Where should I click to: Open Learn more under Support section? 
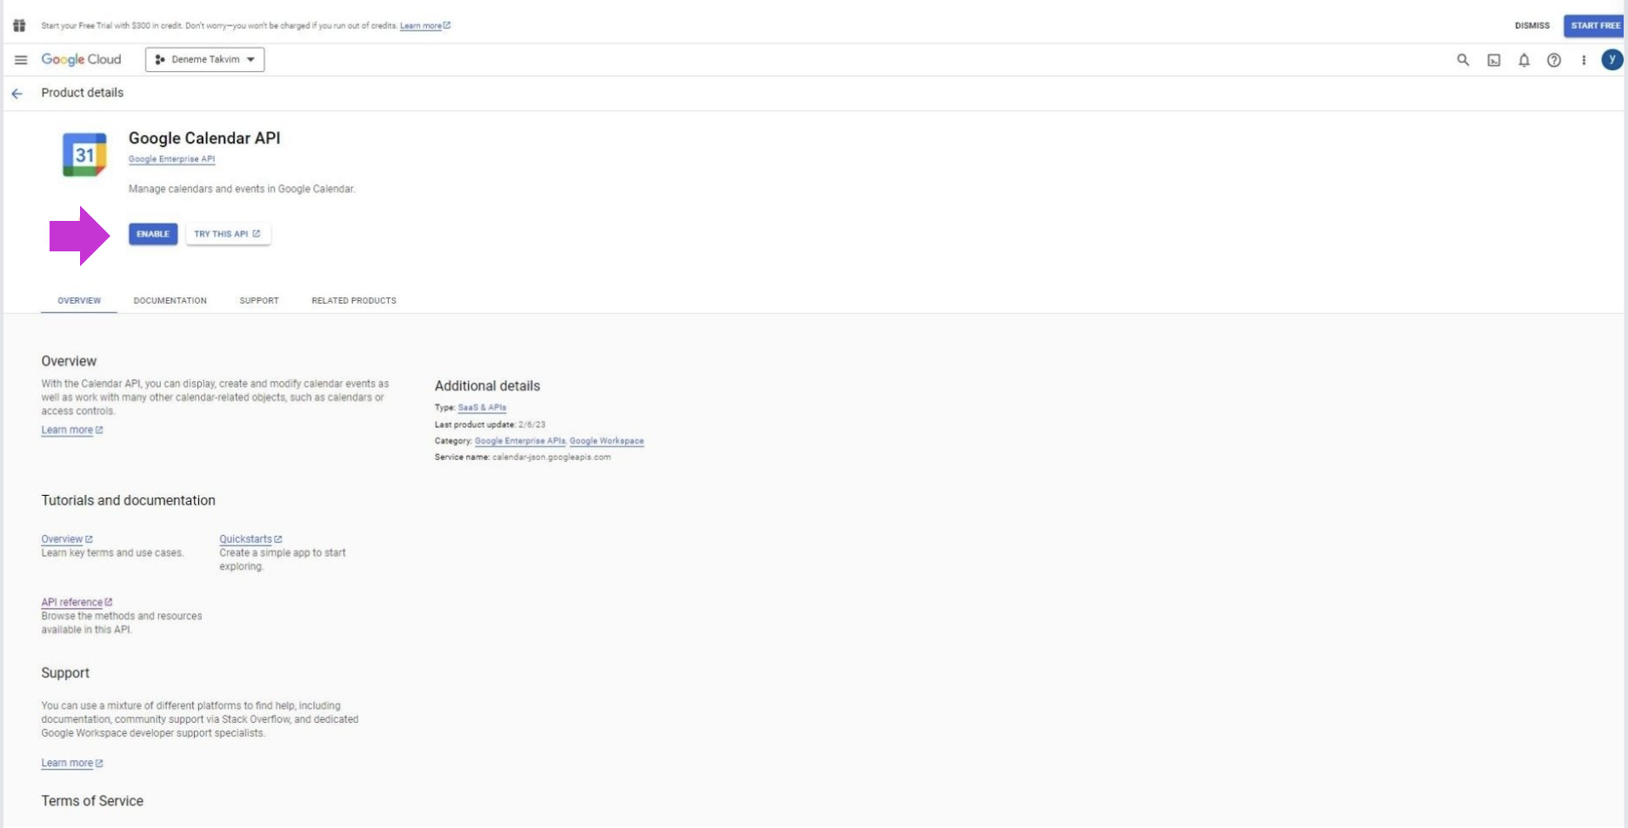(x=72, y=763)
